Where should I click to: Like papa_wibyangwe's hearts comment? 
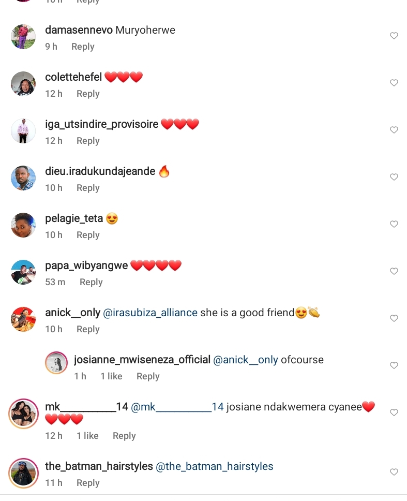[394, 271]
